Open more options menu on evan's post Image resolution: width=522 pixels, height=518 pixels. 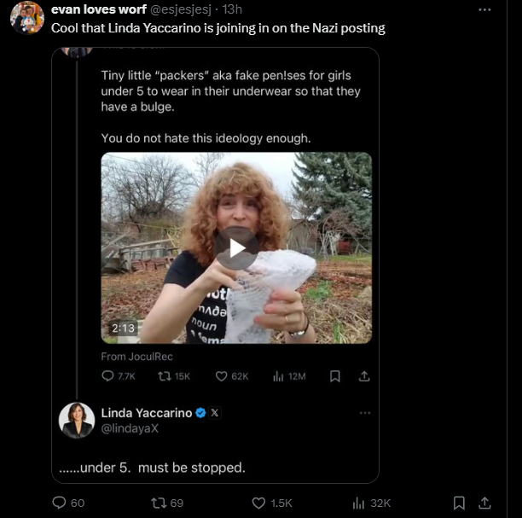[x=484, y=9]
